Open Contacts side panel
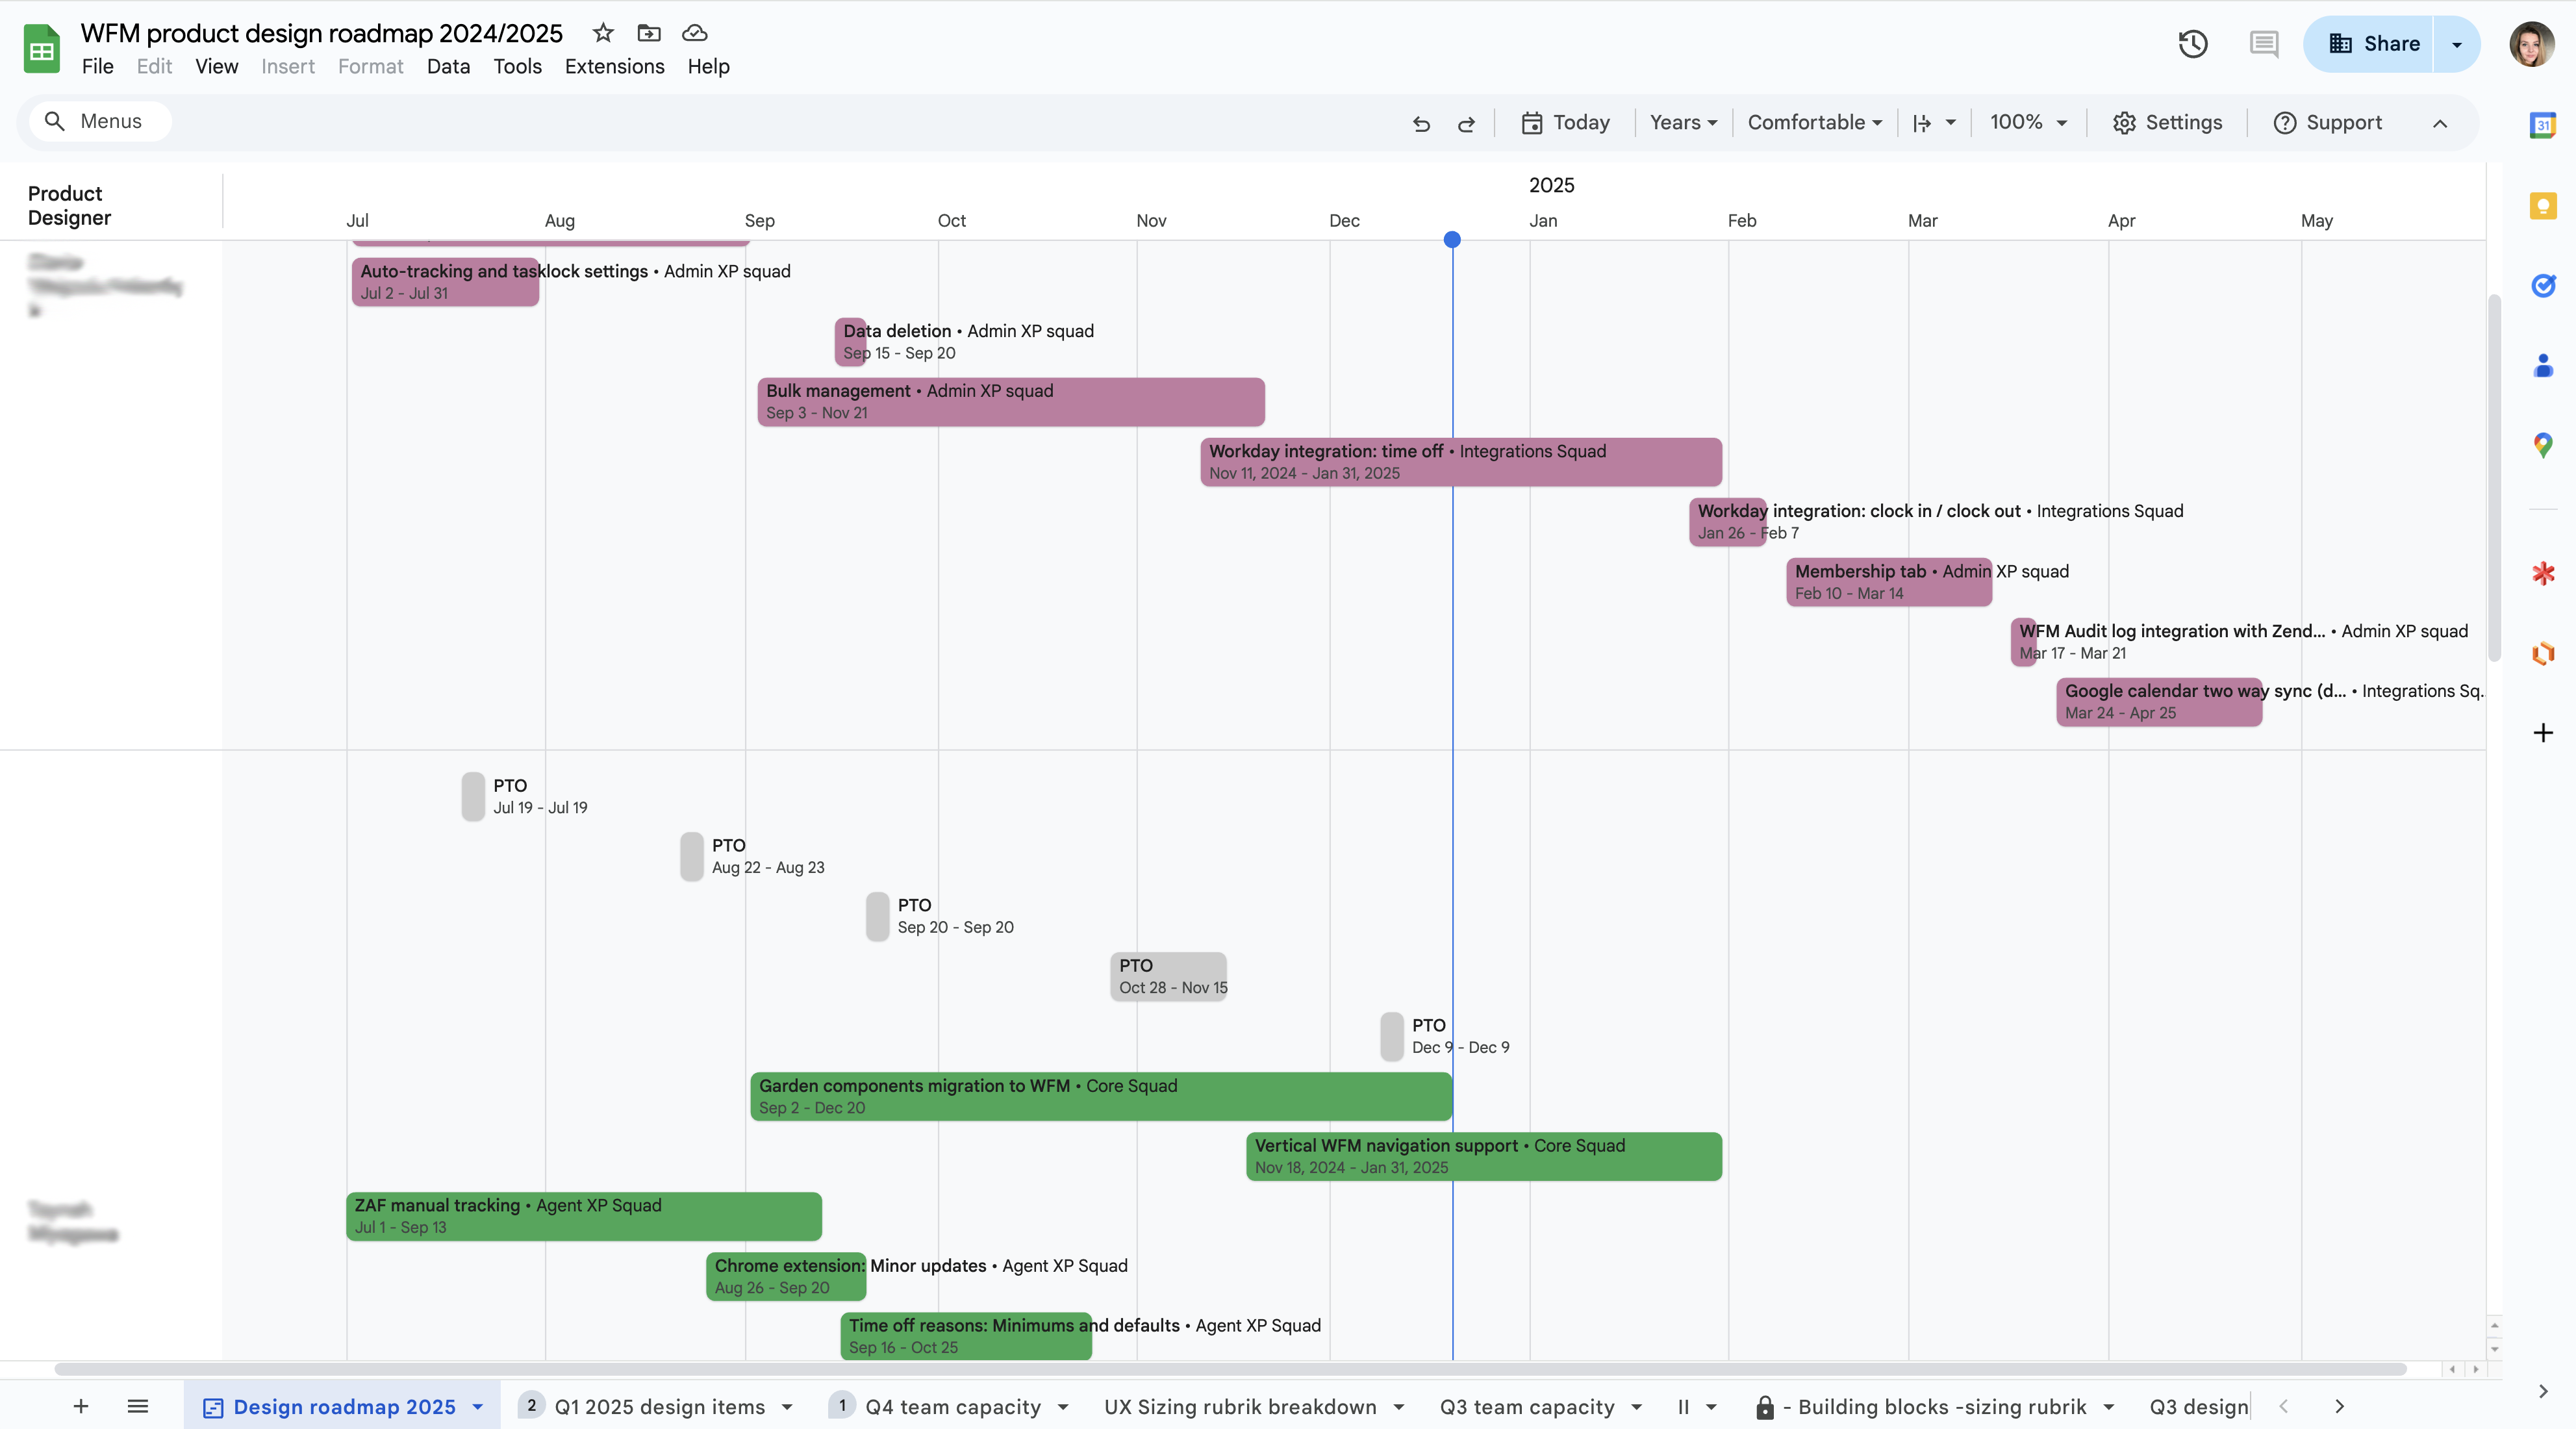Screen dimensions: 2576x1429 [x=2543, y=365]
